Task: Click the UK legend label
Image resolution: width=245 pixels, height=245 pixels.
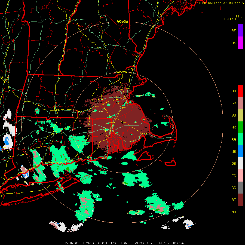Action: coord(234,43)
